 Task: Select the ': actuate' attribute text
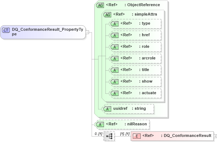[x=148, y=93]
